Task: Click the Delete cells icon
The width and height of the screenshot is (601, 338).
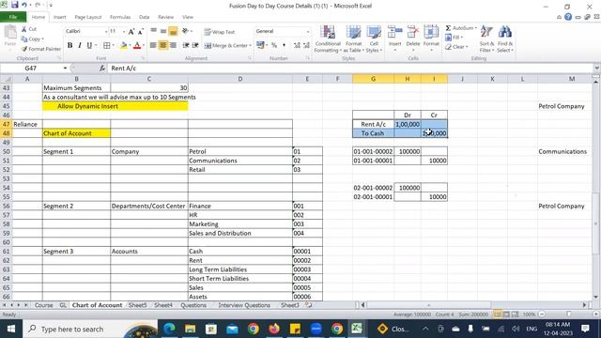Action: [413, 33]
